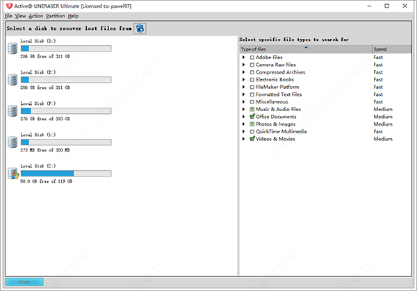Click Local Disk (E:) usage bar
Screen dimensions: 417x291
(66, 80)
